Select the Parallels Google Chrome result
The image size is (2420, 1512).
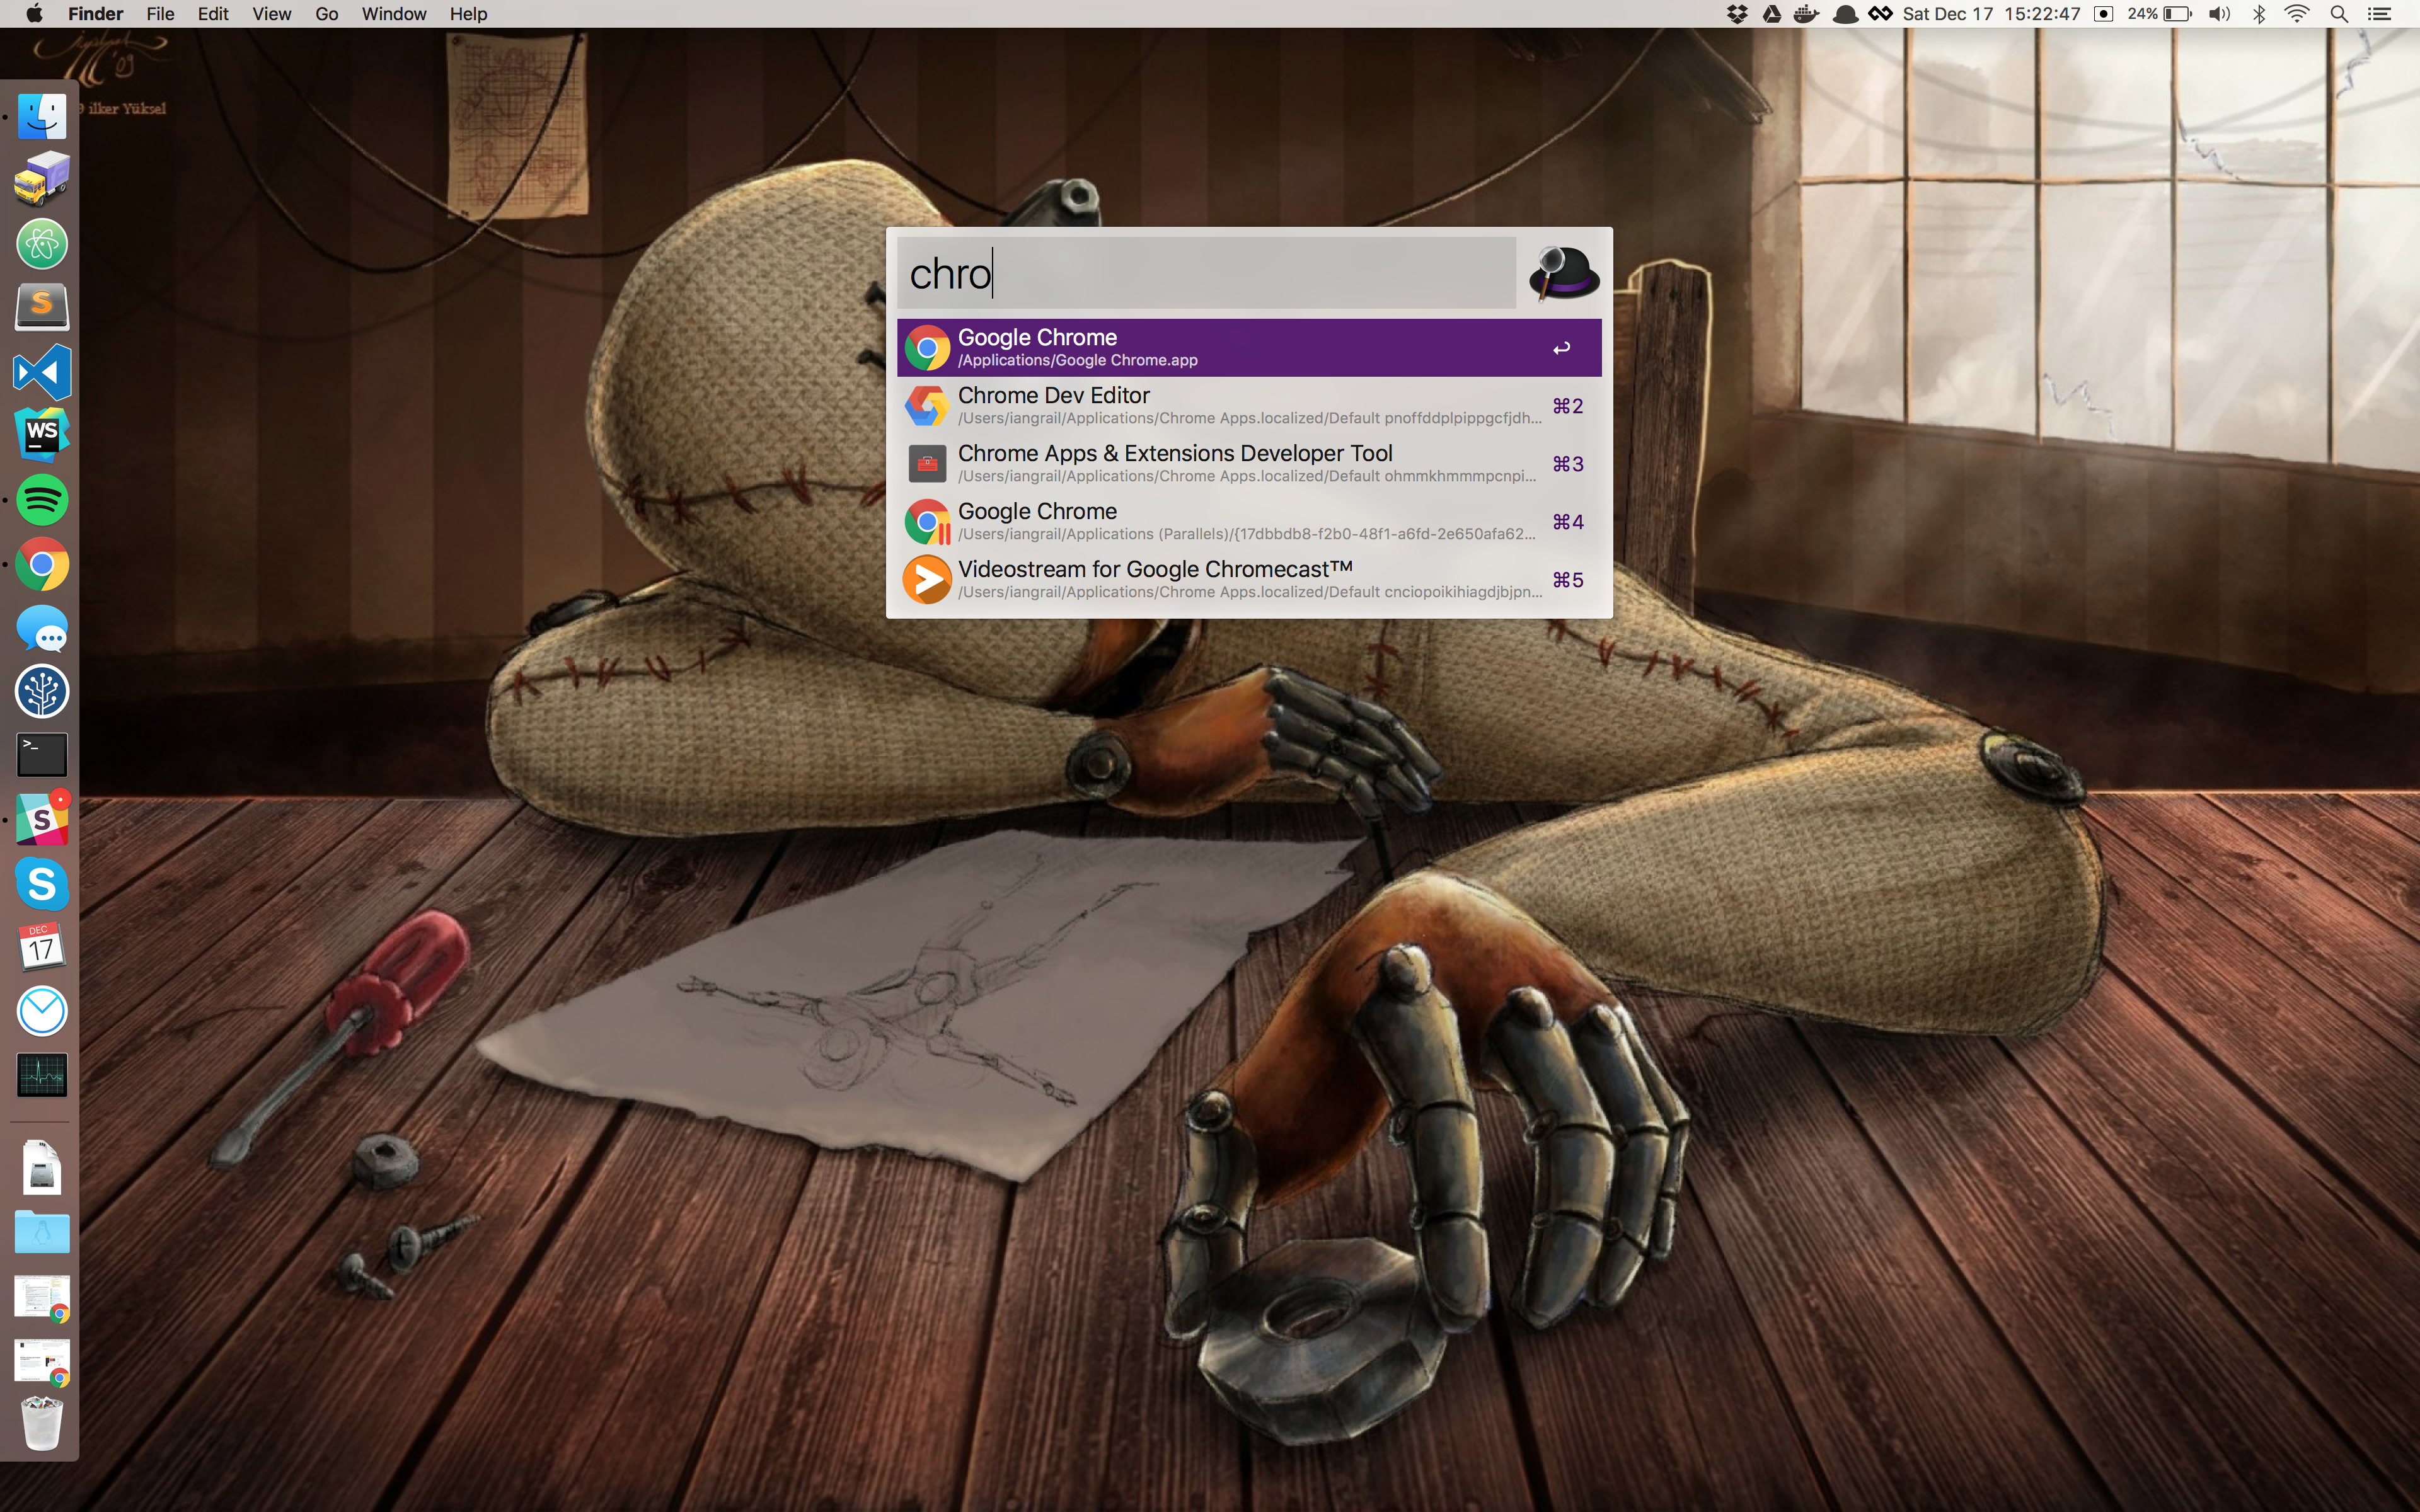(1249, 522)
